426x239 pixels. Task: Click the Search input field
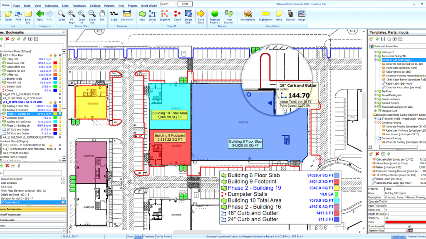tap(168, 4)
